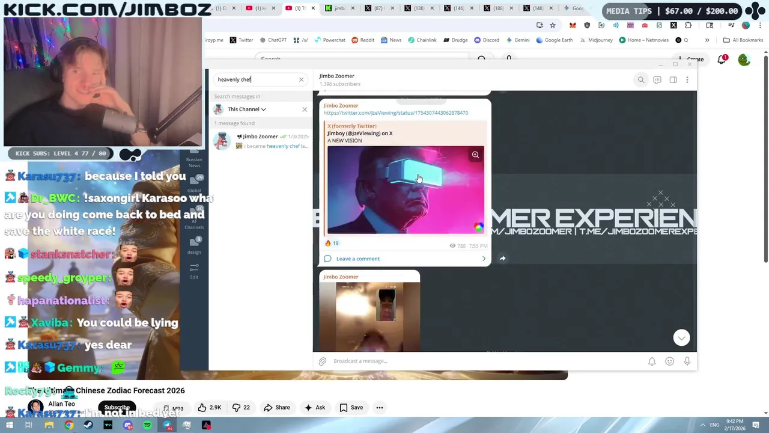Open the channel discussion comments icon

[657, 80]
